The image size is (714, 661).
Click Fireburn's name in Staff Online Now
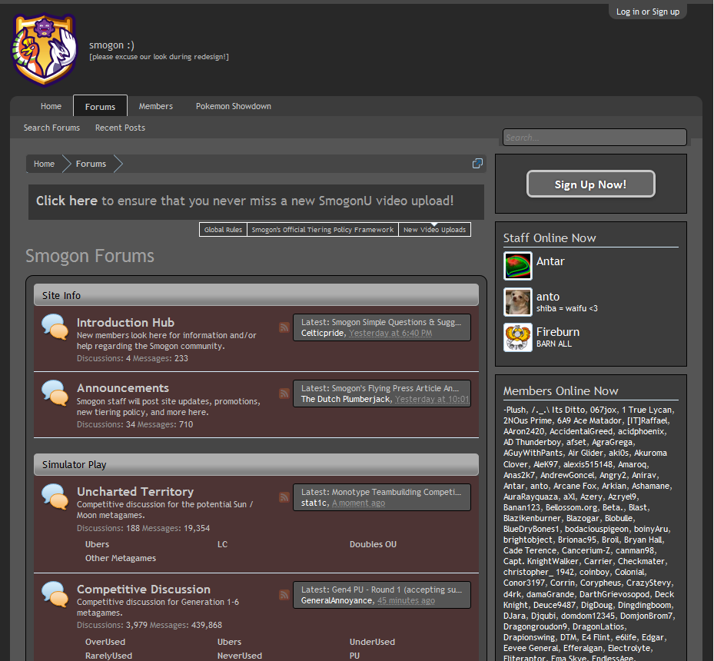tap(558, 332)
